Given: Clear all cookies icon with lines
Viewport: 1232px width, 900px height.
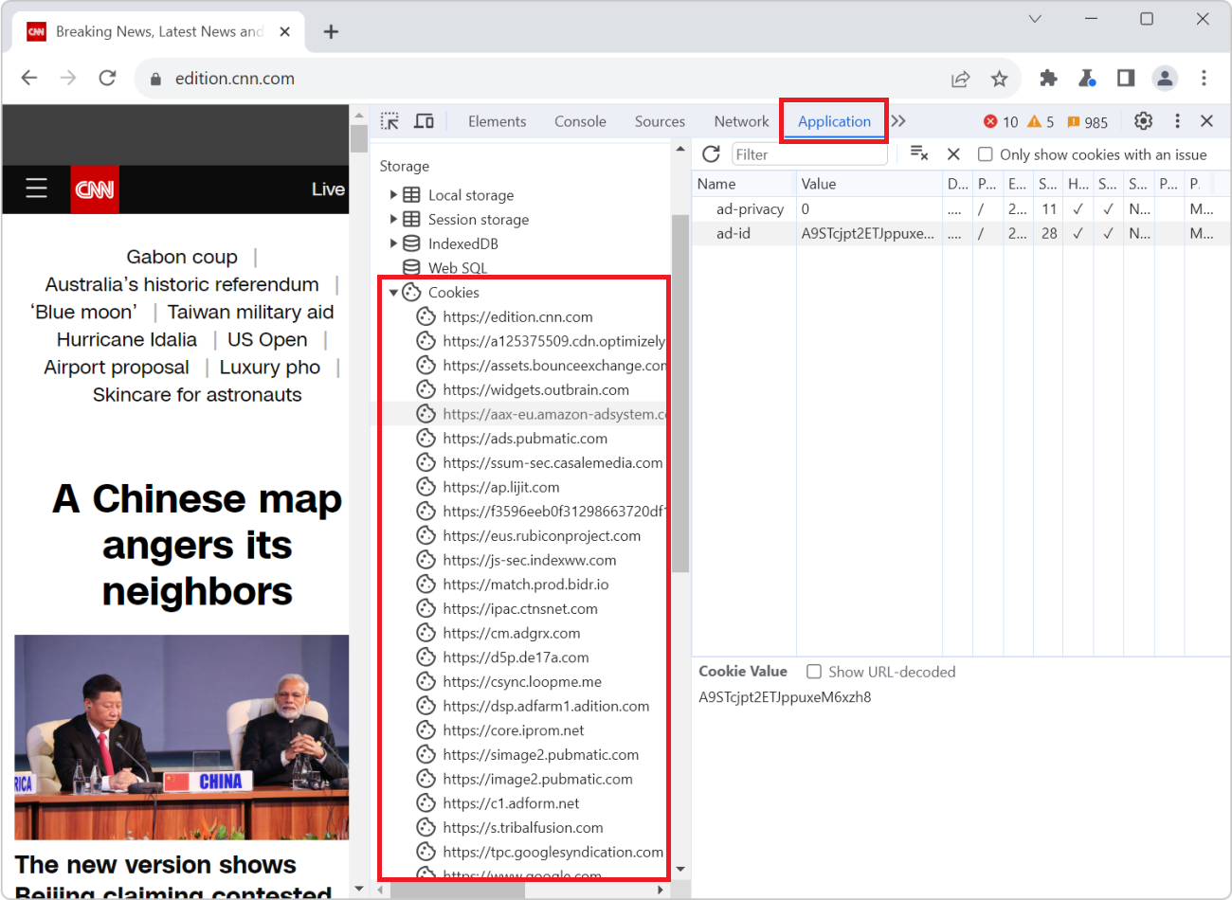Looking at the screenshot, I should [918, 153].
